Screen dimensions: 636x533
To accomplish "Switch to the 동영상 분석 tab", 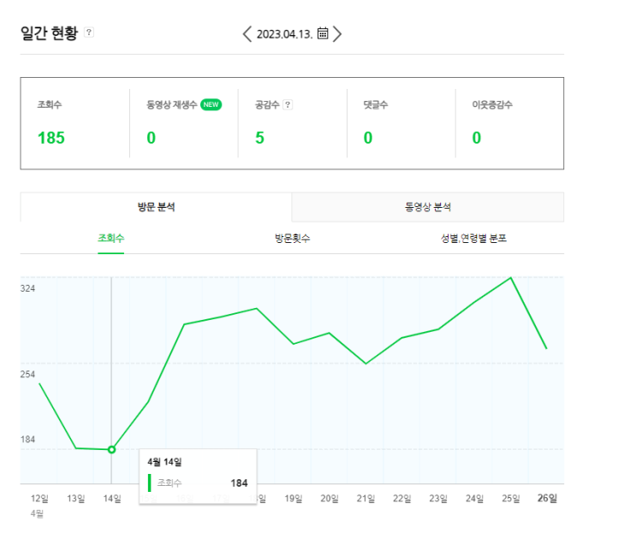I will click(428, 207).
